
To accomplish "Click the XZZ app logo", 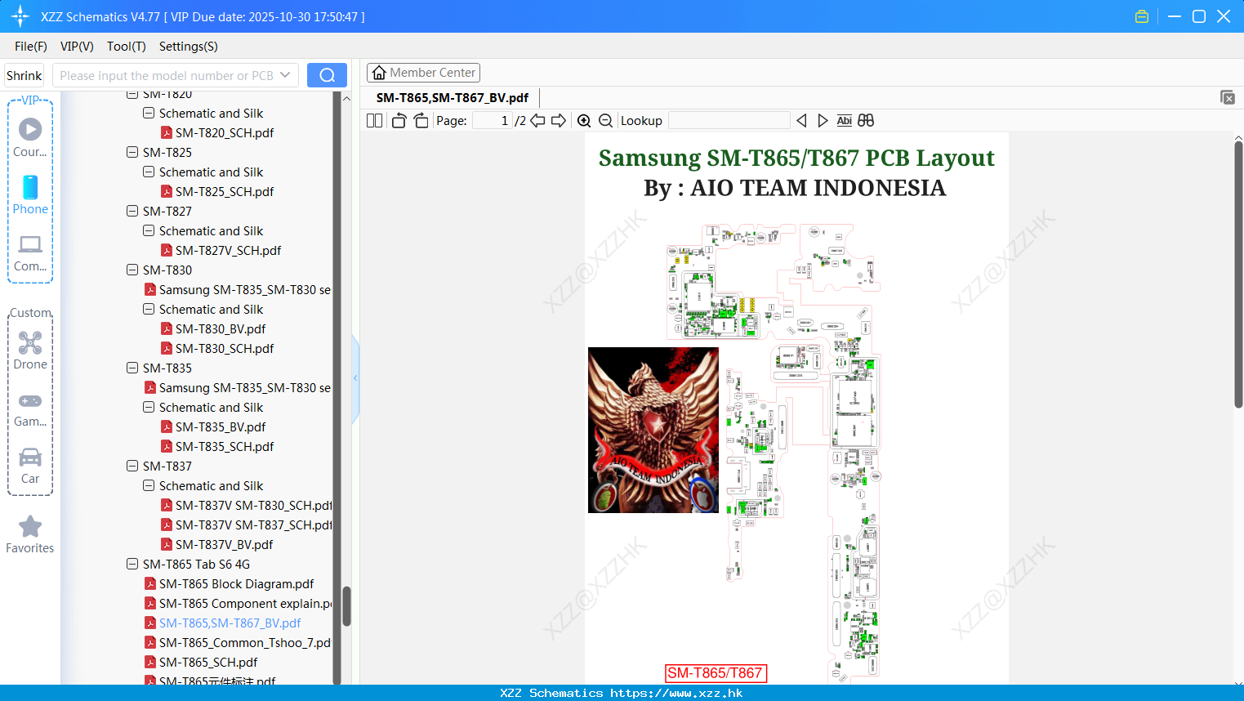I will [20, 16].
